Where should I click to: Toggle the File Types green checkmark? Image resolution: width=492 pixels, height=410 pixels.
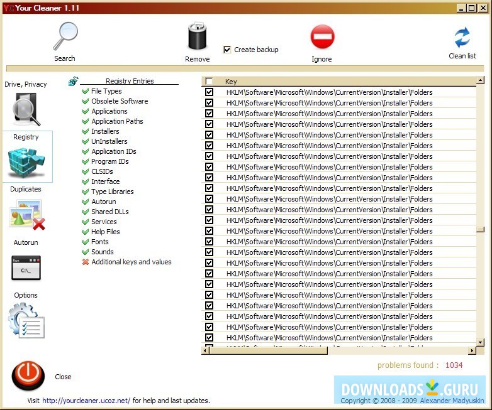[x=86, y=91]
